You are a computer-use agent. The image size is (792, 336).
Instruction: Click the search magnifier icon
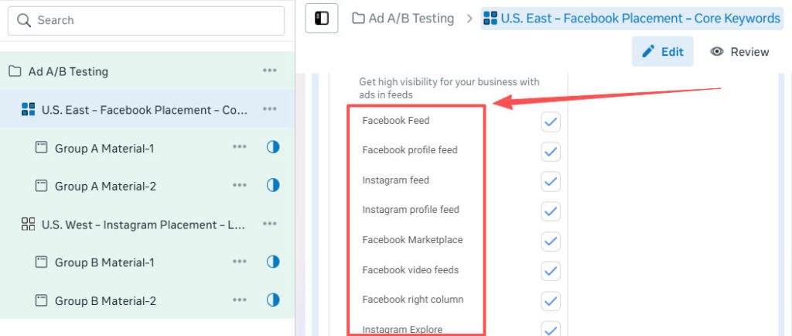pos(23,21)
